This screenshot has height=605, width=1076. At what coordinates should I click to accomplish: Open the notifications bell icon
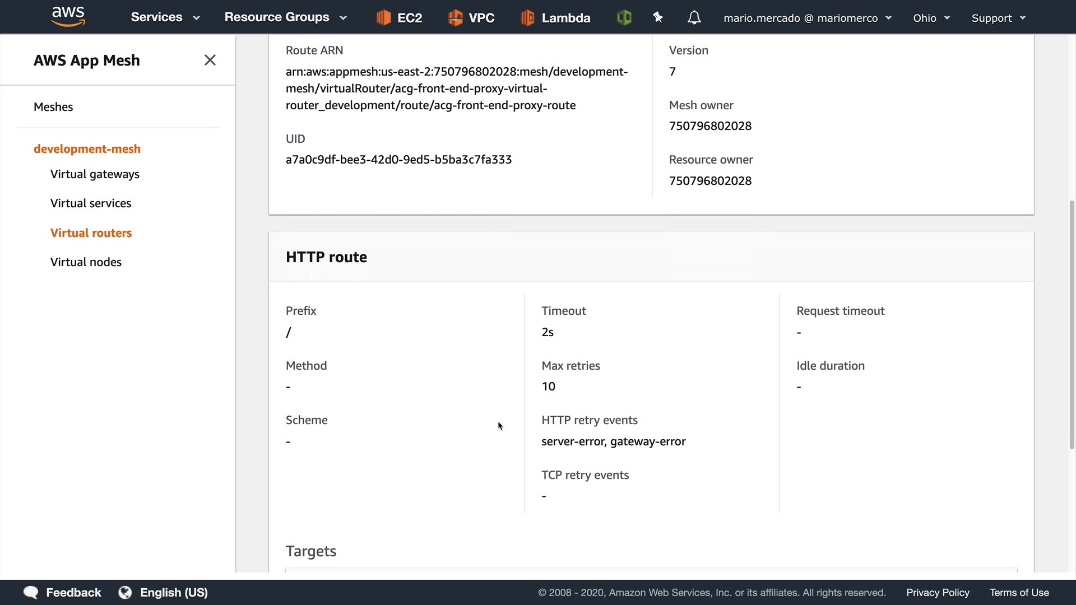694,18
